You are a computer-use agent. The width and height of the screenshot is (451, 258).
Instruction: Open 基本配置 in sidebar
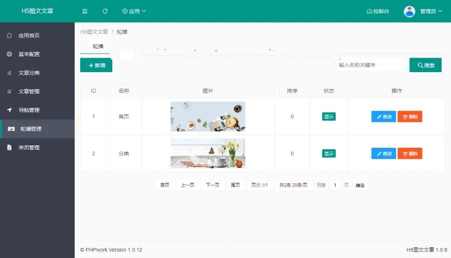click(38, 54)
